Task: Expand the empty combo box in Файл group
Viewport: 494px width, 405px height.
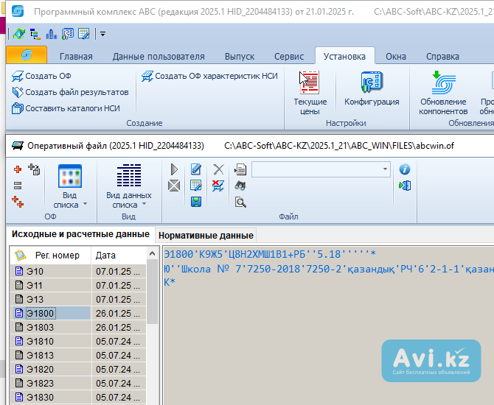Action: 385,169
